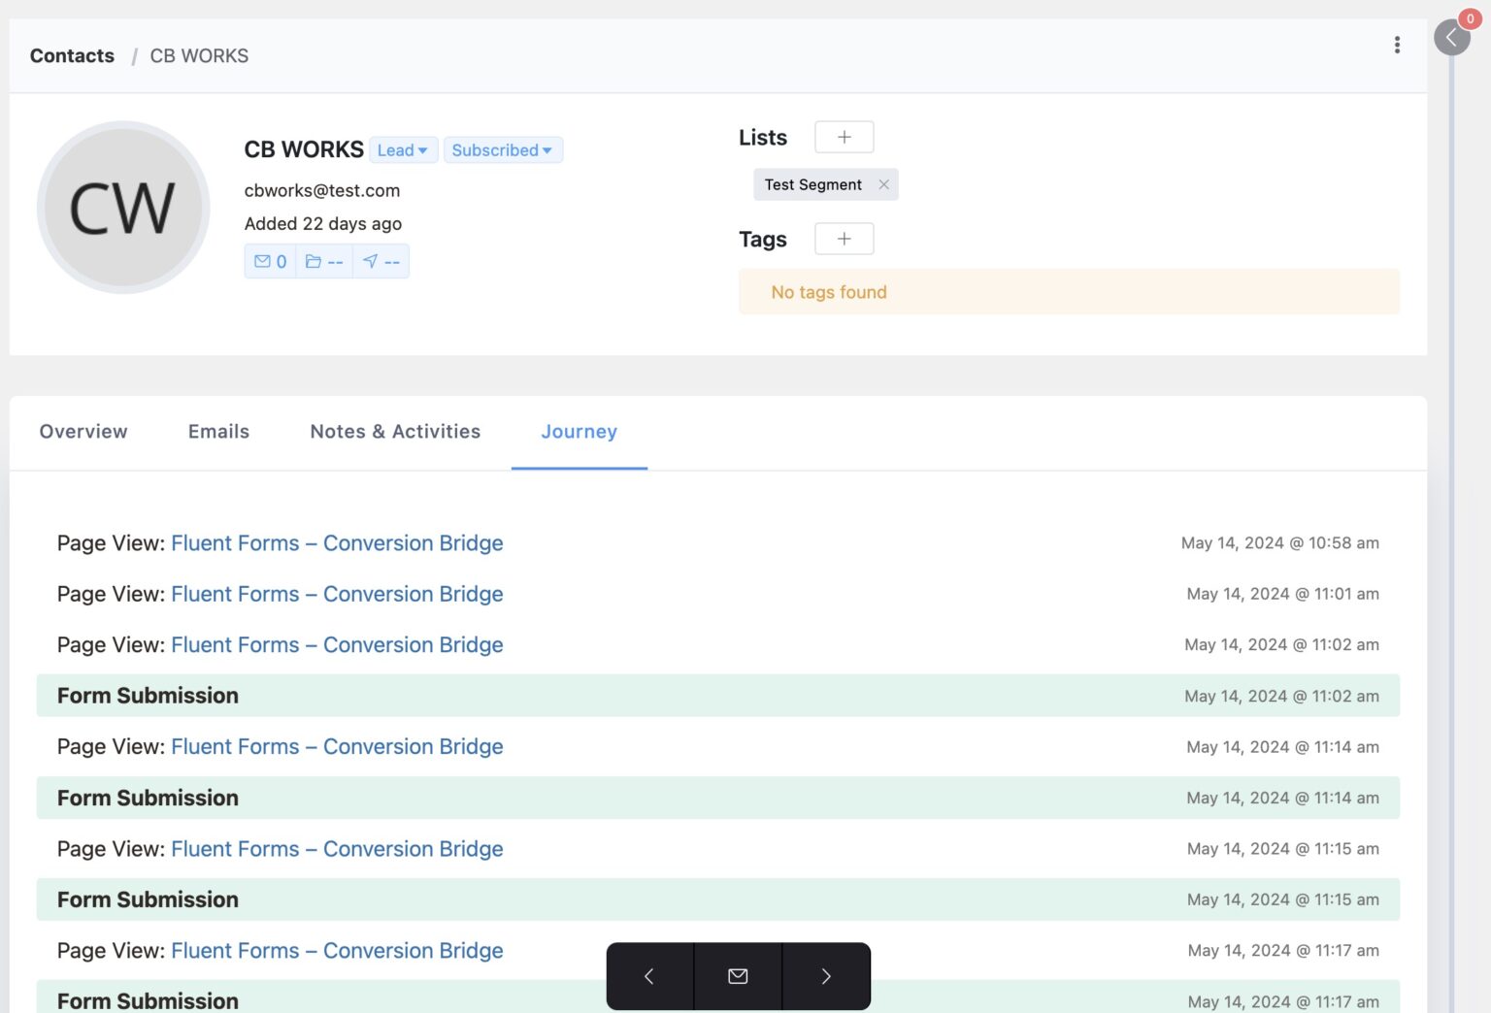Image resolution: width=1491 pixels, height=1013 pixels.
Task: Open the Fluent Forms page view link from 11:01 am
Action: point(337,594)
